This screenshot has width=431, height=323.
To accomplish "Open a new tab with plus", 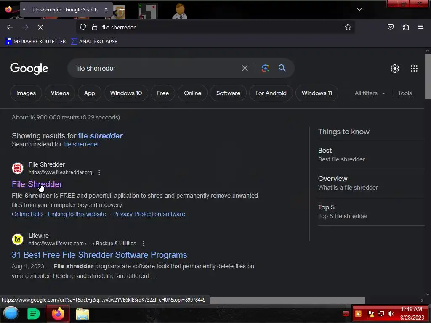I will [x=122, y=9].
